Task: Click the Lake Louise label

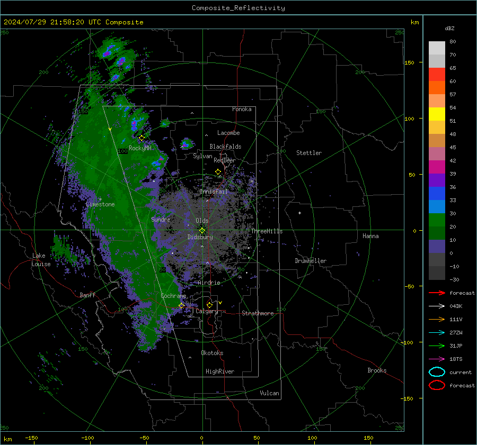Action: click(x=41, y=260)
